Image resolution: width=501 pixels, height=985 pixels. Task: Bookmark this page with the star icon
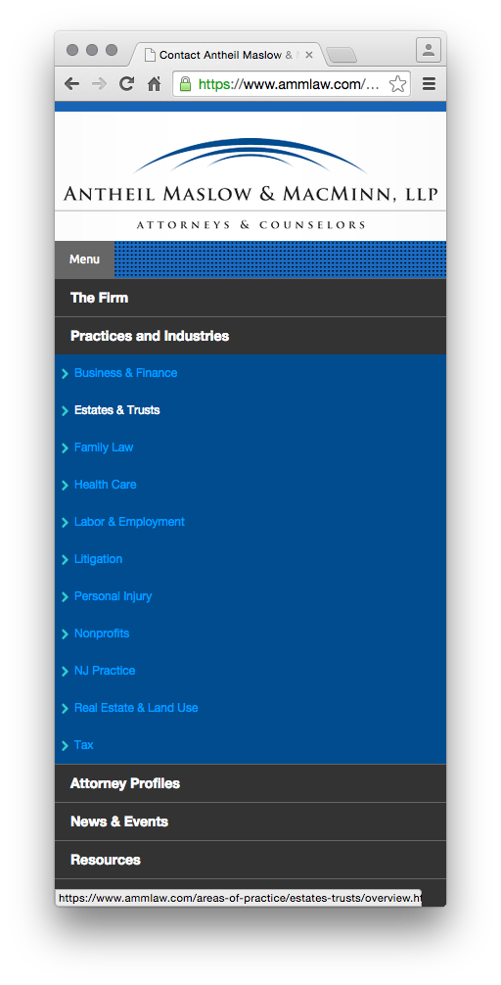point(397,84)
